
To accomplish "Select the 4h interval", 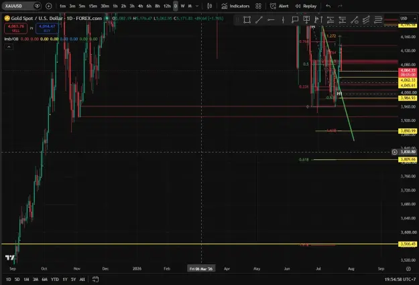I will [x=140, y=6].
